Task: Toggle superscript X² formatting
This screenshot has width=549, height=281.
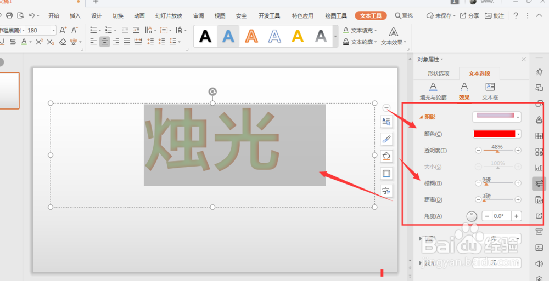Action: click(39, 42)
